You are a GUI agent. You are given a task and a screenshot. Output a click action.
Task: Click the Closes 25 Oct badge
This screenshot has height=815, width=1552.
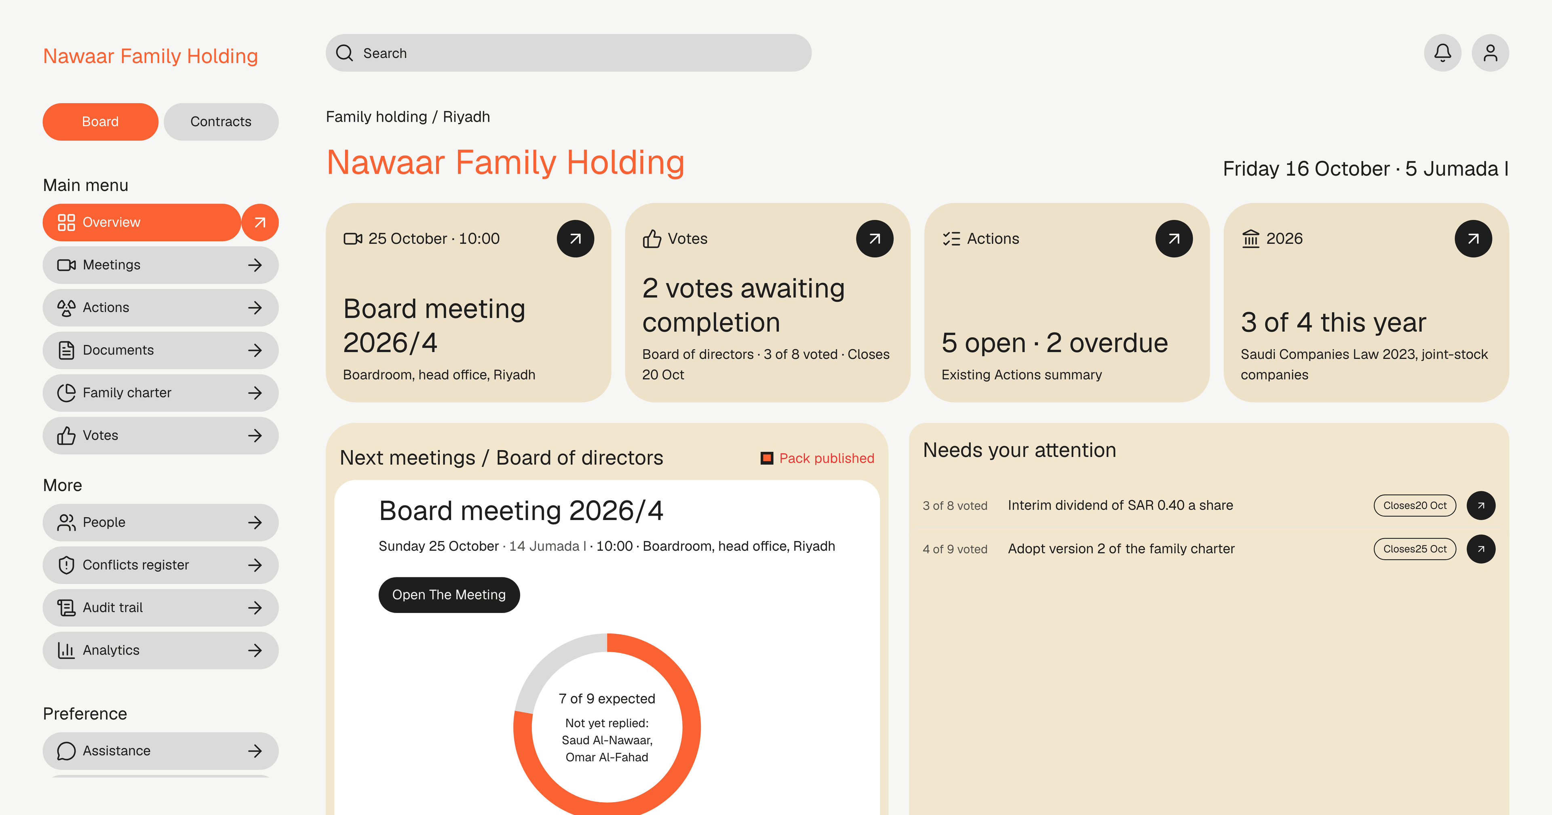[x=1414, y=549]
